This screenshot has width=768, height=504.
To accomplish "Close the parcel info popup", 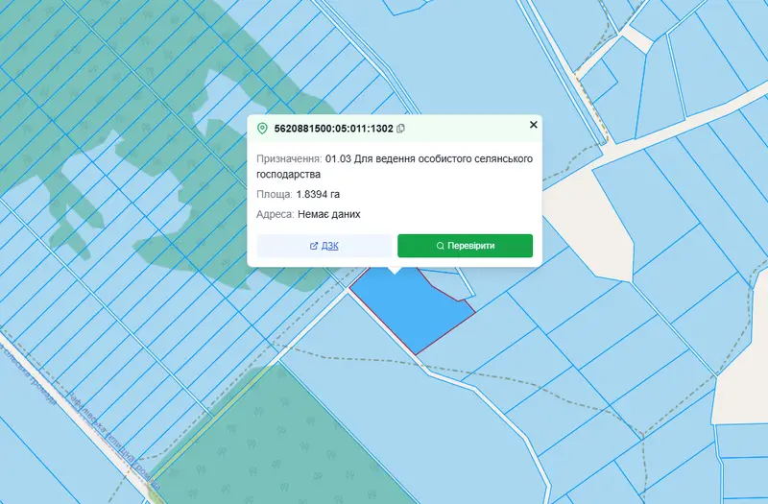I will click(534, 125).
